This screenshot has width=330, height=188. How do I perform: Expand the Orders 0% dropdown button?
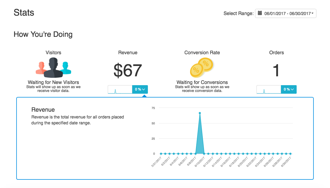[289, 90]
